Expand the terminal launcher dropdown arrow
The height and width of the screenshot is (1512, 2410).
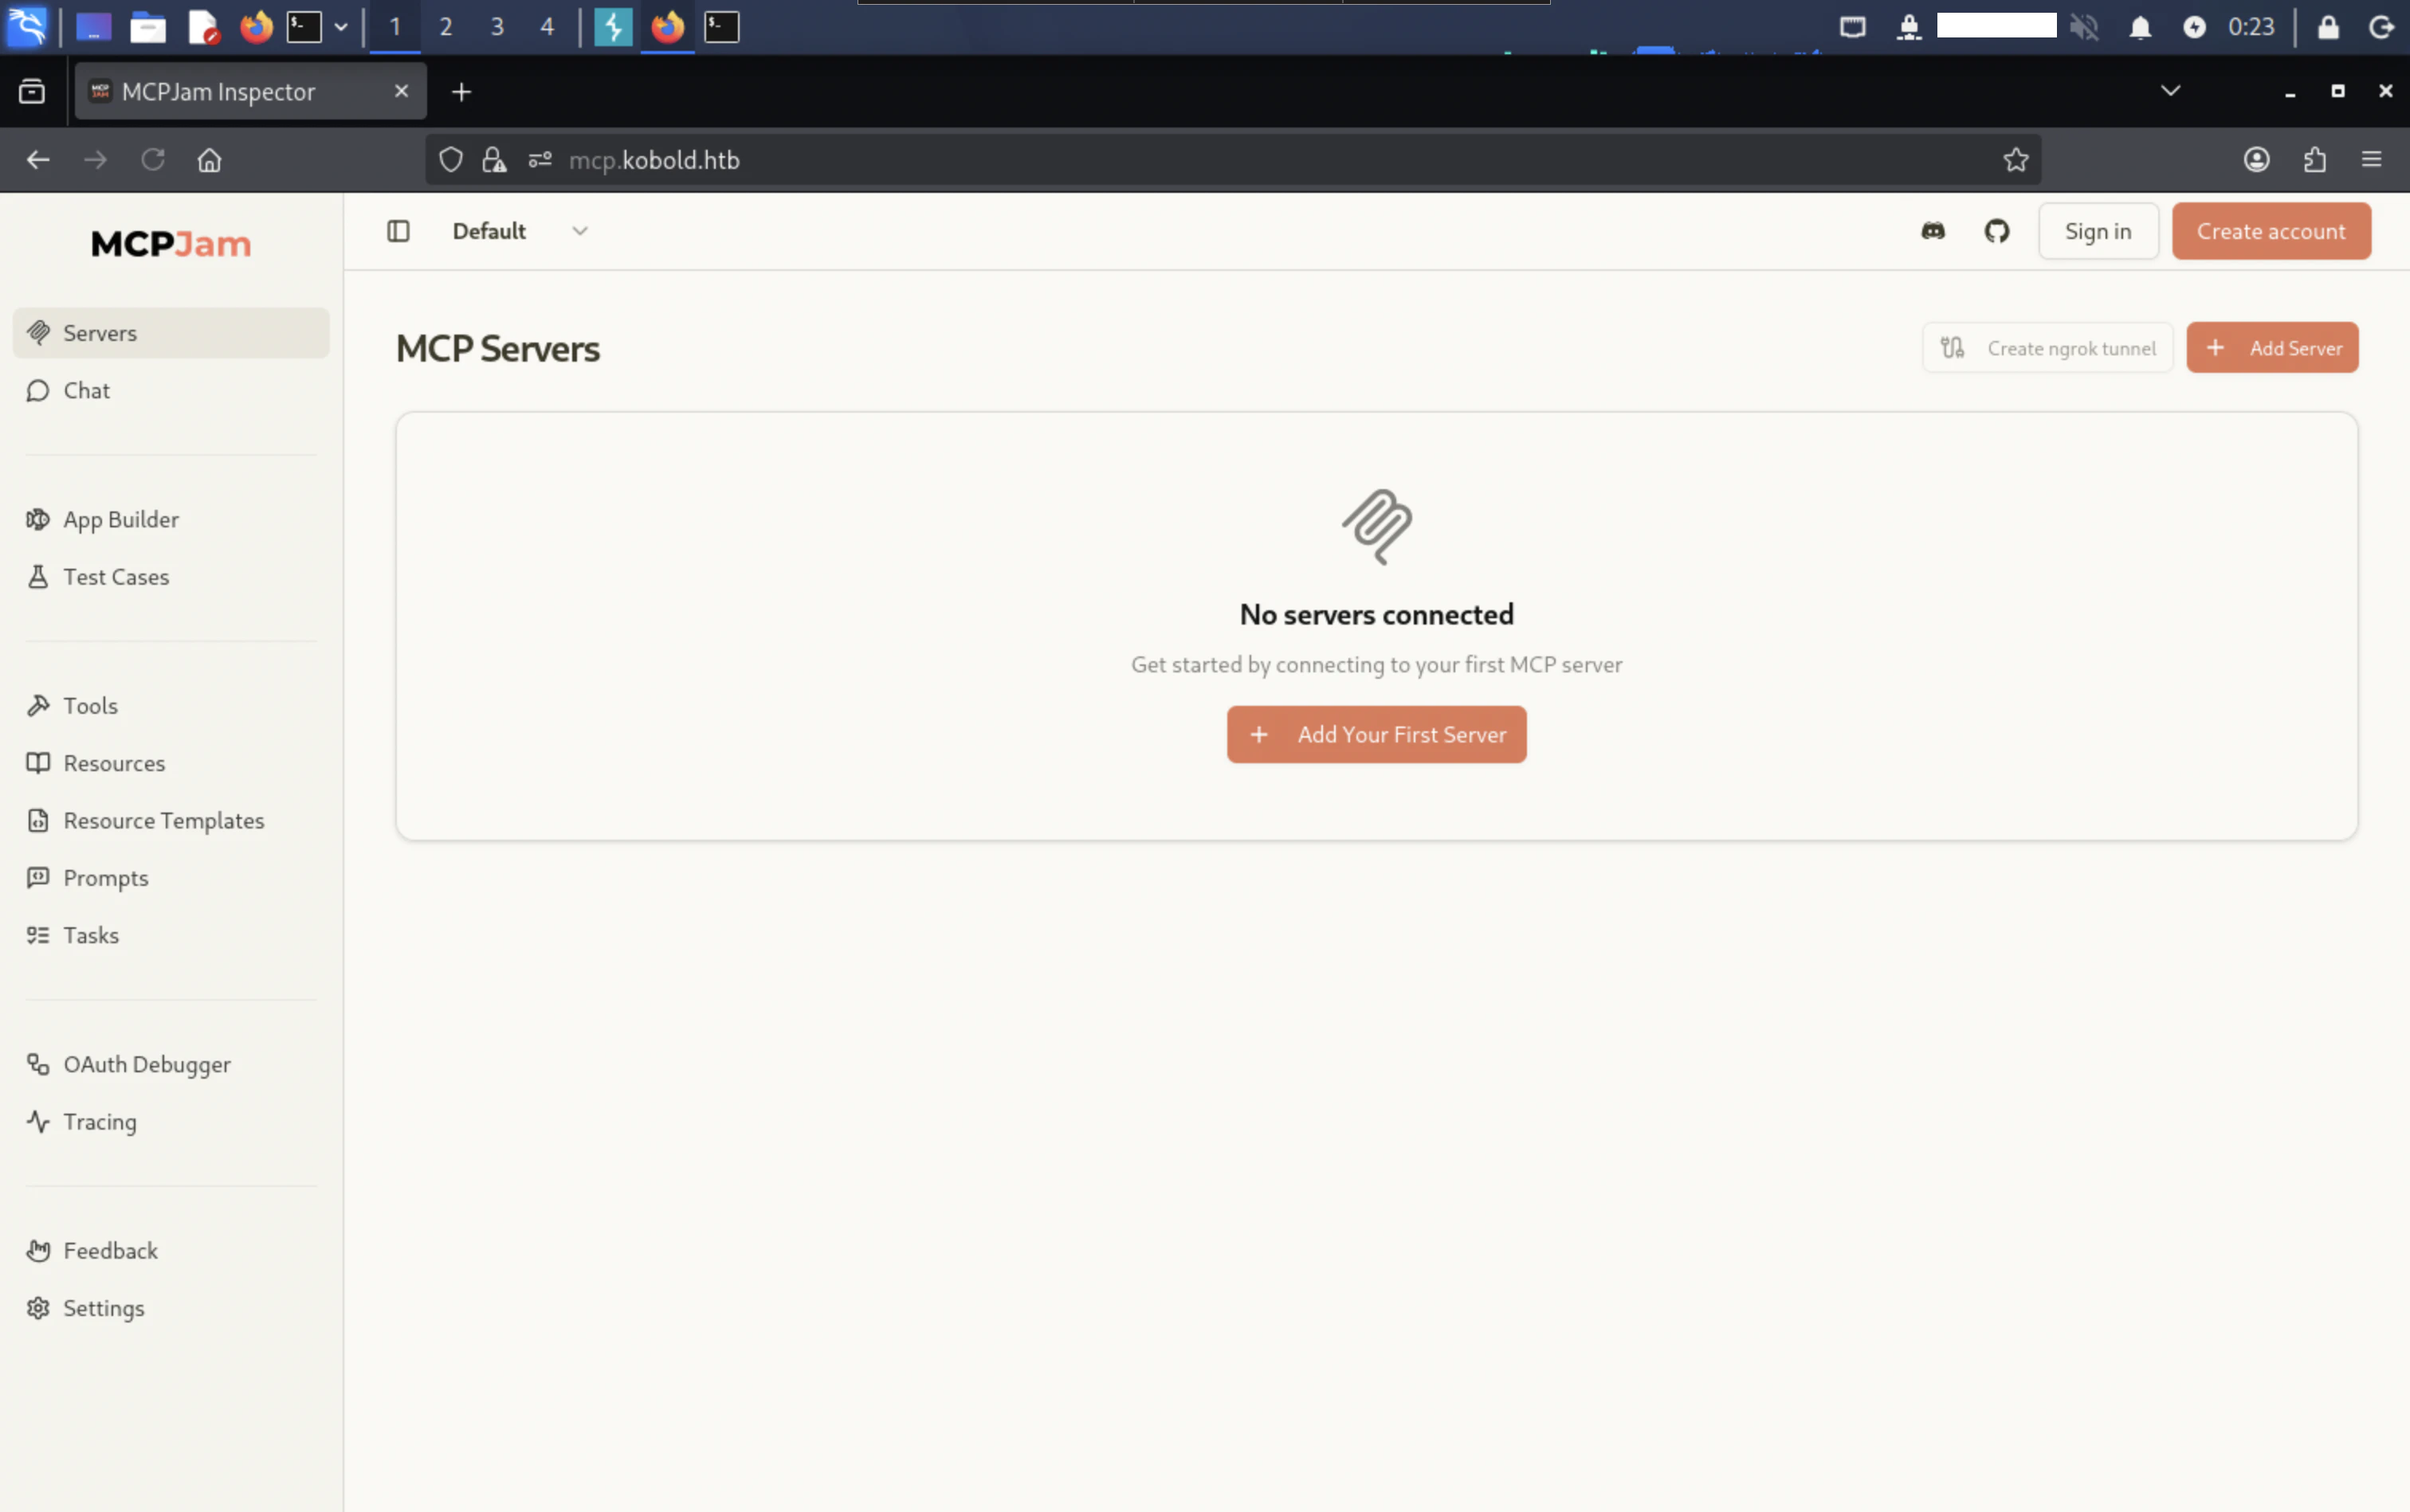(x=341, y=27)
